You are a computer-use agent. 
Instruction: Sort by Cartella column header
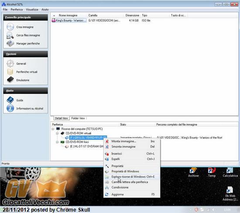click(105, 15)
